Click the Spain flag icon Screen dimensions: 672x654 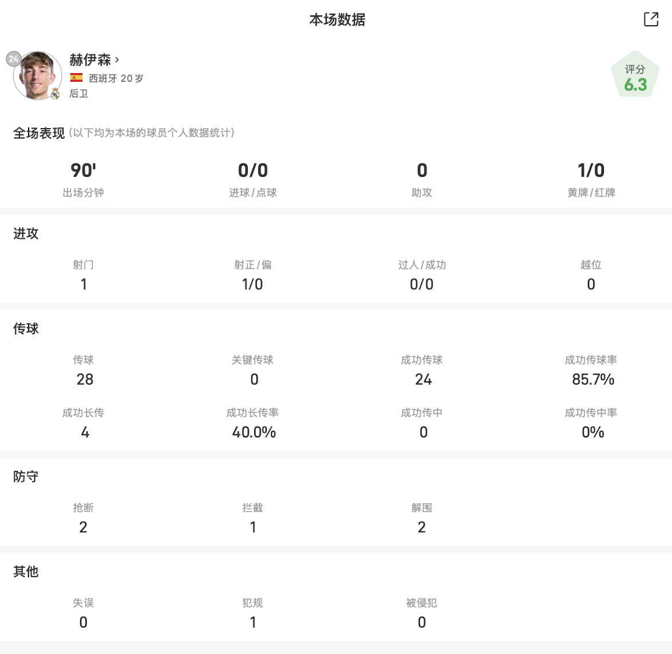pyautogui.click(x=76, y=78)
